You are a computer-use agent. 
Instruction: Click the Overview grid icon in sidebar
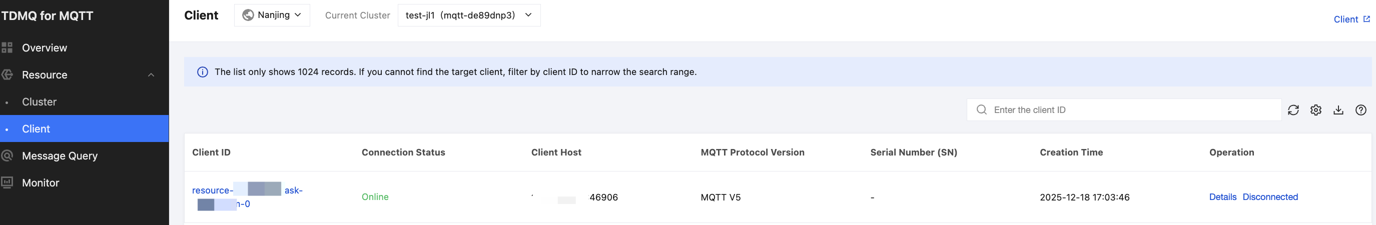(7, 47)
